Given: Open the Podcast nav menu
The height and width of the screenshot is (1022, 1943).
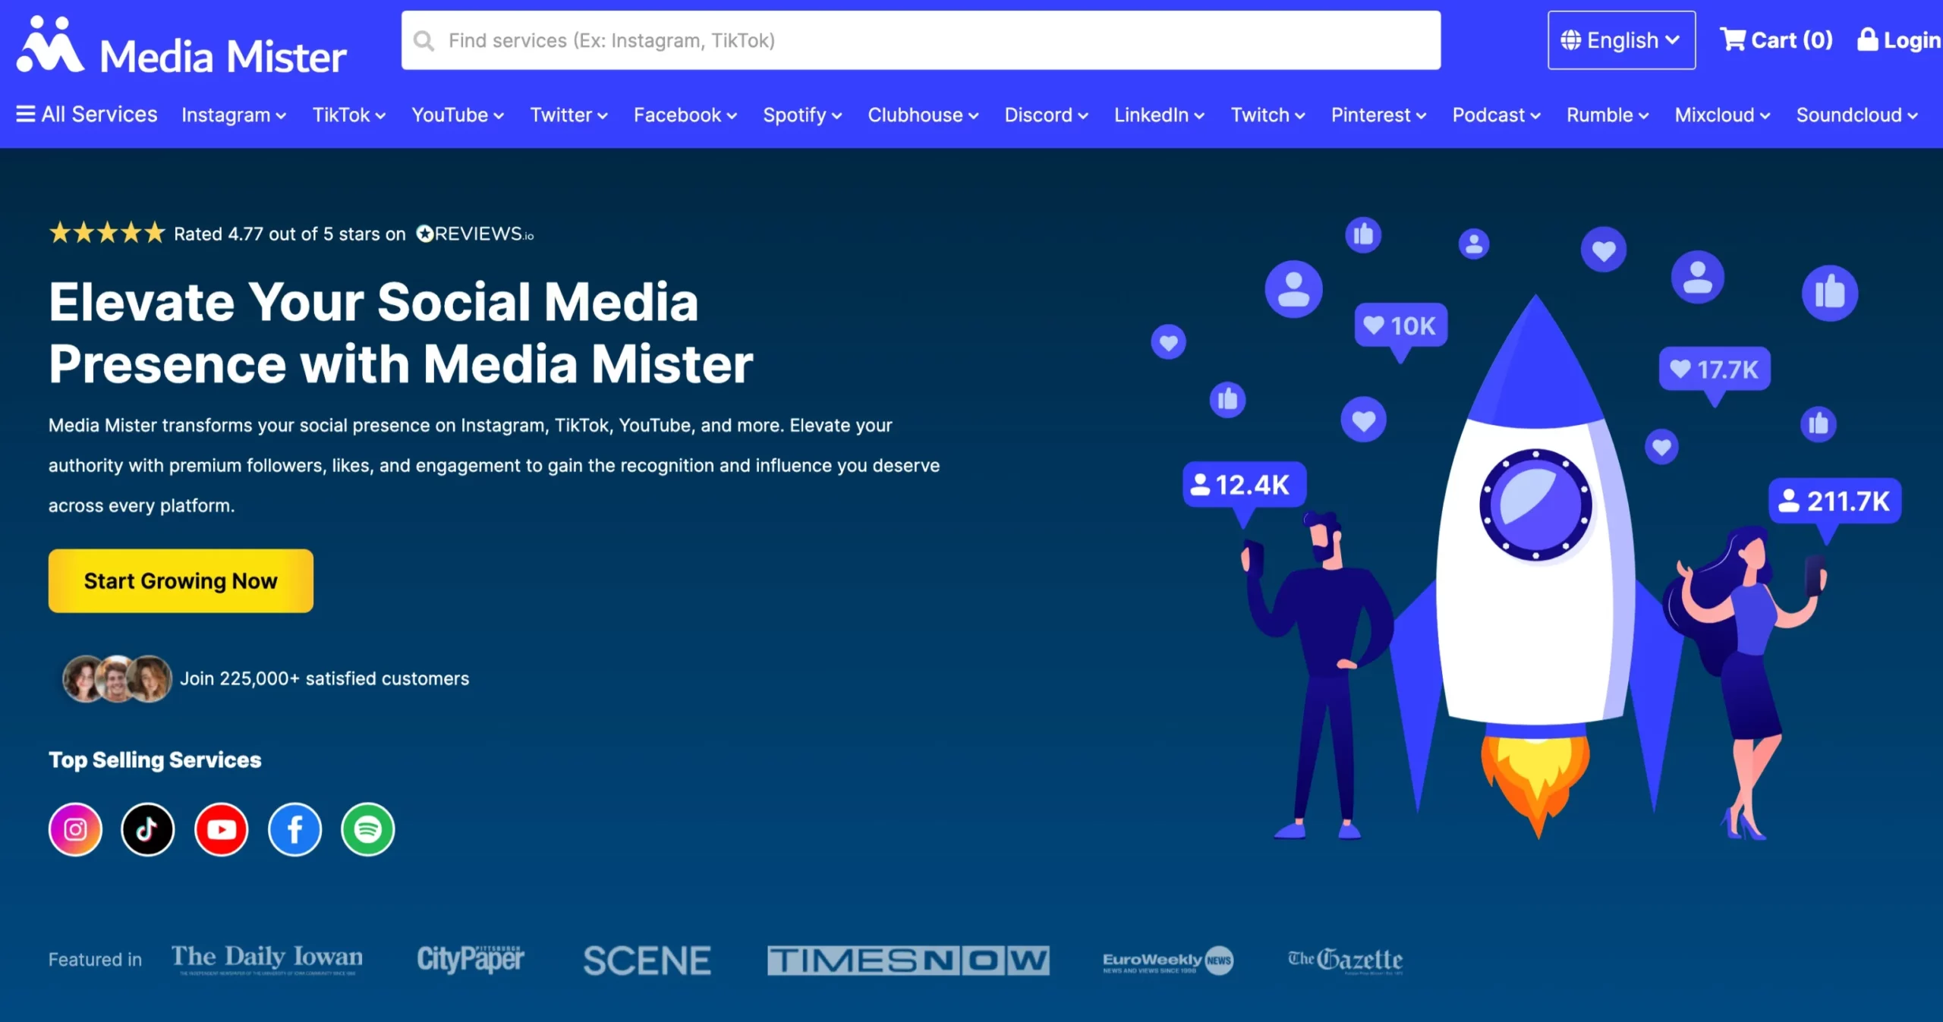Looking at the screenshot, I should click(1496, 115).
